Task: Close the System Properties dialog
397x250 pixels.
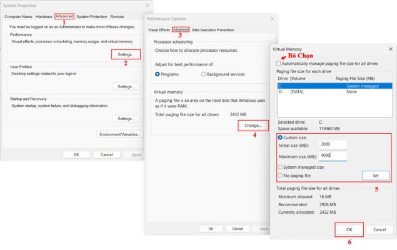Action: click(148, 6)
